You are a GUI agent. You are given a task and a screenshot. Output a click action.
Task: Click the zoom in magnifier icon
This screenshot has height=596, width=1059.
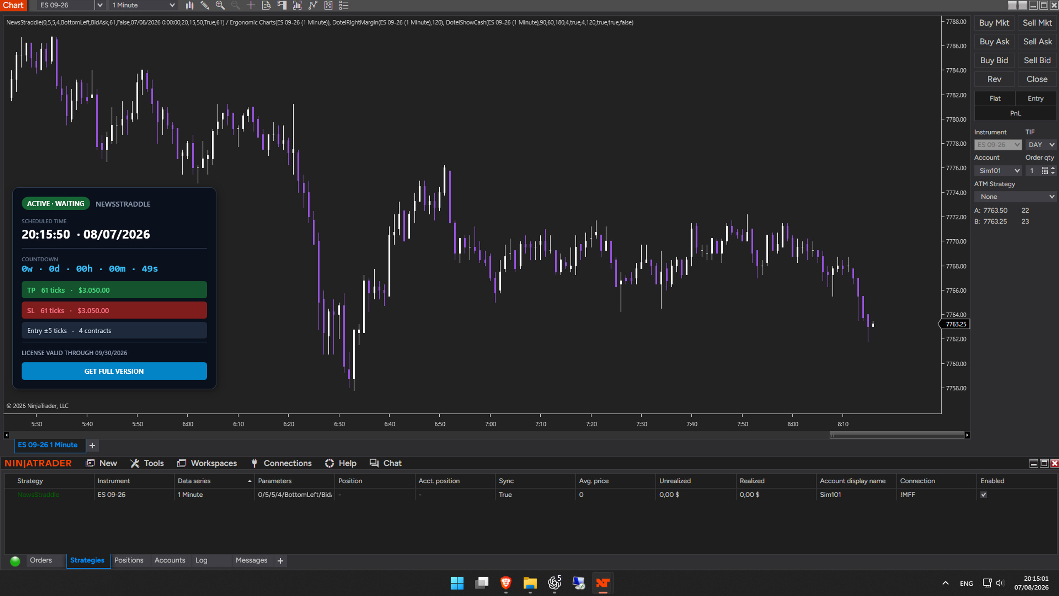(220, 5)
